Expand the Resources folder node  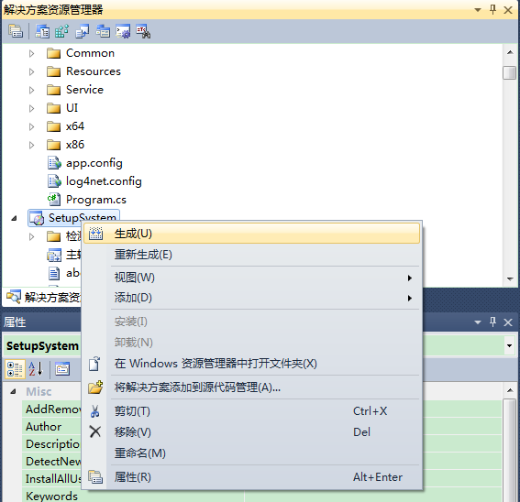[31, 71]
